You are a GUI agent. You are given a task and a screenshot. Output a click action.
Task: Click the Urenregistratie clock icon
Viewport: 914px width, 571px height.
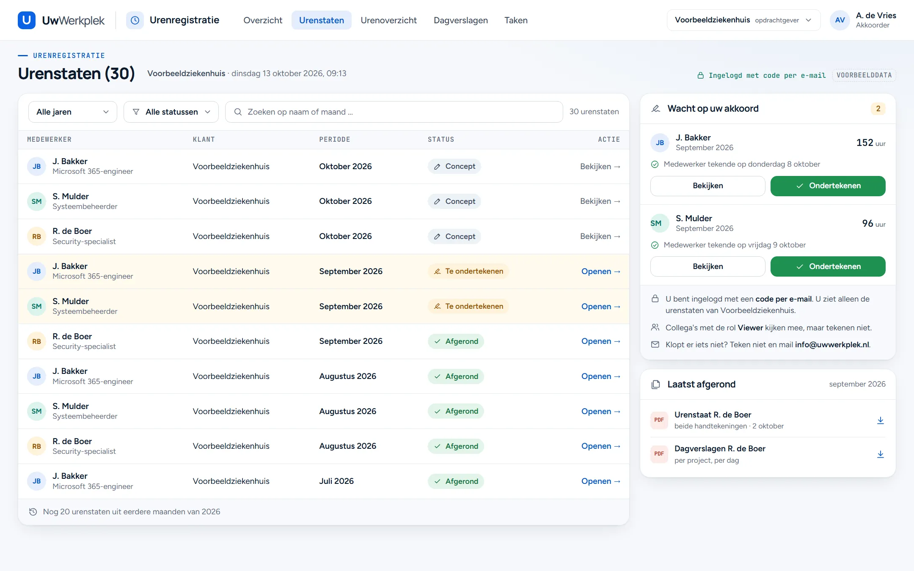pyautogui.click(x=135, y=20)
